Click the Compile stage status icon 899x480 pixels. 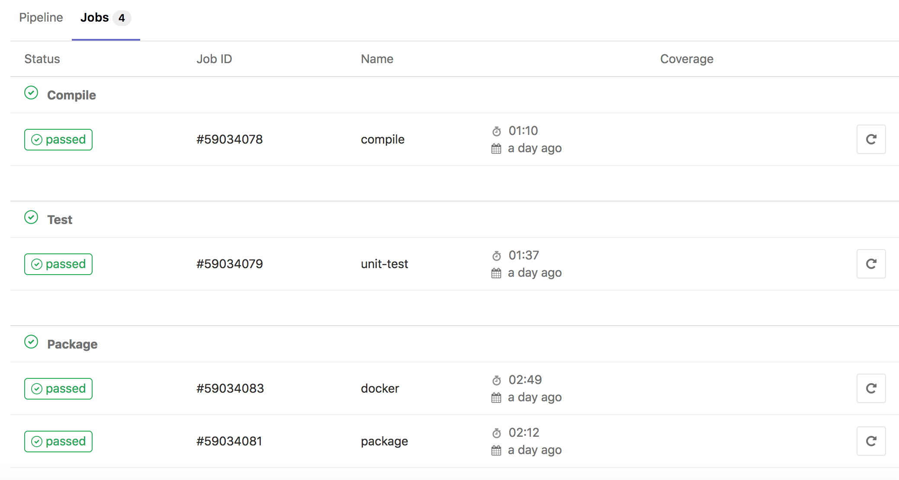tap(31, 93)
